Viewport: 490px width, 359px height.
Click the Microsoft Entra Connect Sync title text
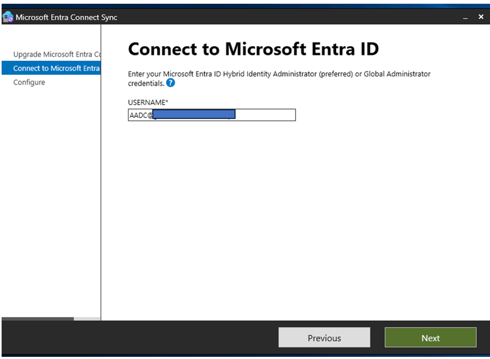[66, 17]
